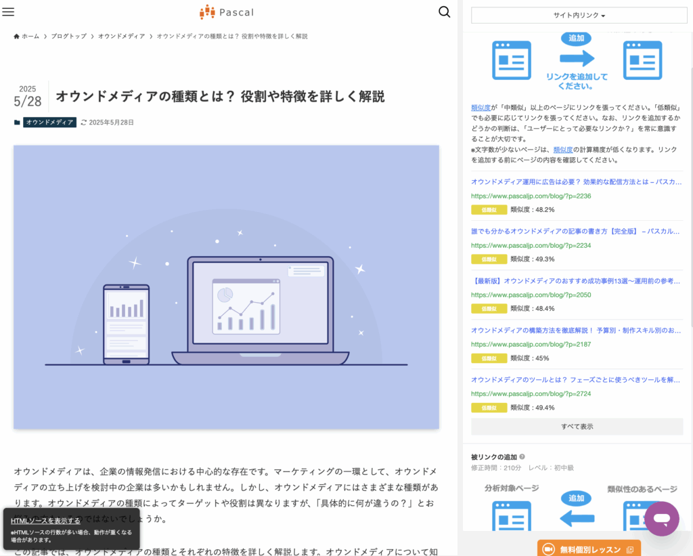
Task: Open the search magnifier icon
Action: click(x=444, y=12)
